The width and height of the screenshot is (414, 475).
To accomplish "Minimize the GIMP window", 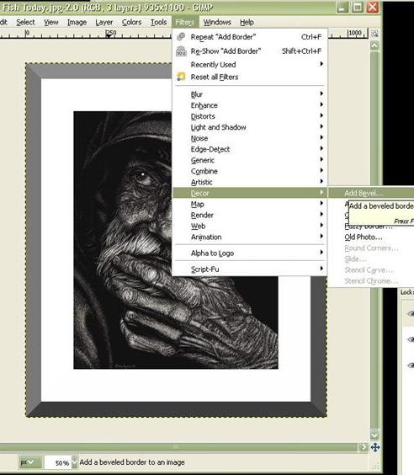I will [x=342, y=7].
